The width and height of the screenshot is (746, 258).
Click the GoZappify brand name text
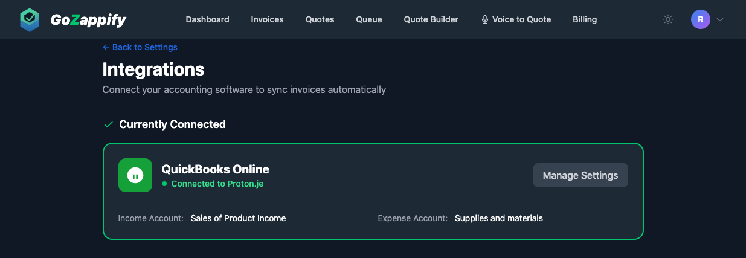88,20
